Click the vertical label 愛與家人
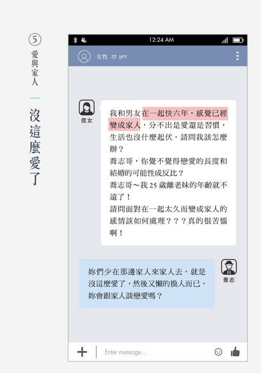The width and height of the screenshot is (261, 373). [35, 68]
